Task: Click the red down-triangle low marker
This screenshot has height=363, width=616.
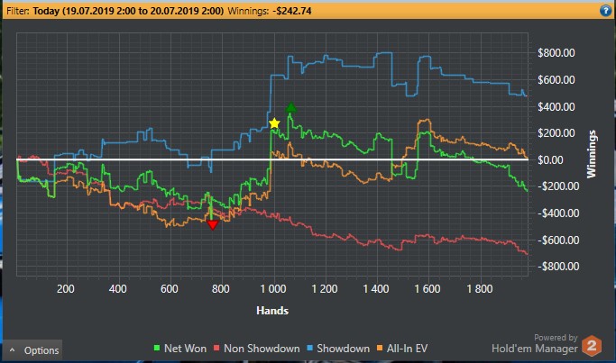Action: pos(213,225)
